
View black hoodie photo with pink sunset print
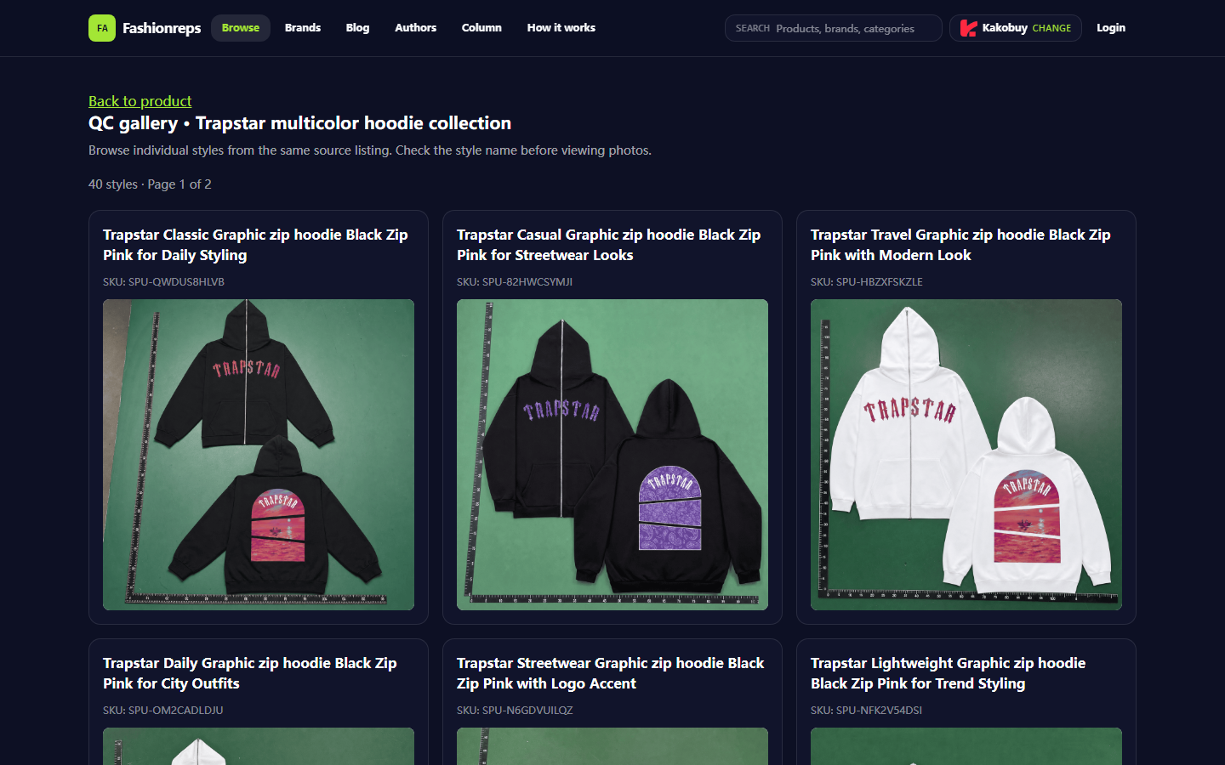pos(259,455)
